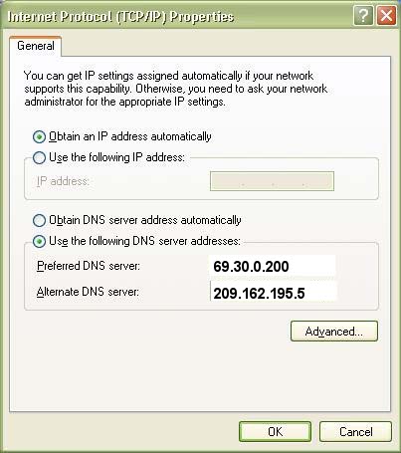Select Obtain an IP address automatically

point(39,136)
